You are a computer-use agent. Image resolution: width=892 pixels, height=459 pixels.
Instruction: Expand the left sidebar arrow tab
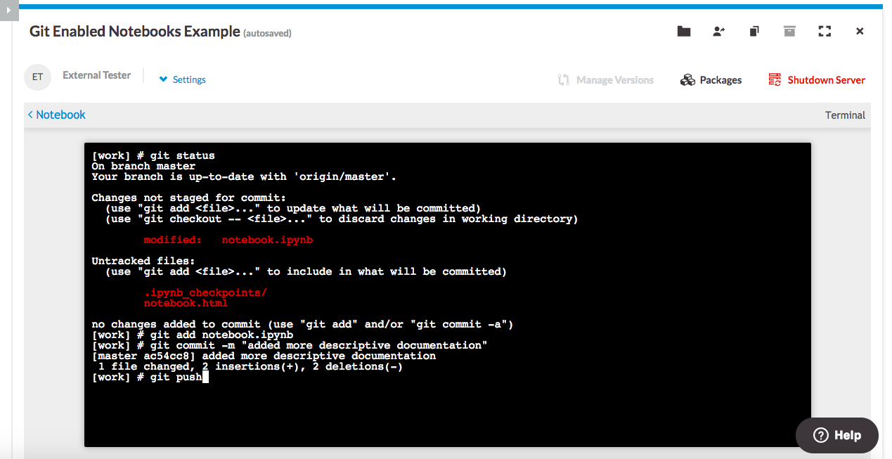(x=8, y=11)
